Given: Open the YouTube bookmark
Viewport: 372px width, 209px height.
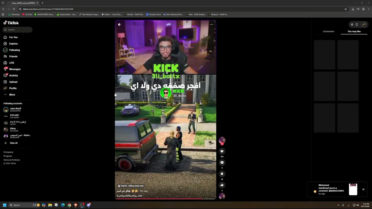Looking at the screenshot, I should tap(27, 14).
